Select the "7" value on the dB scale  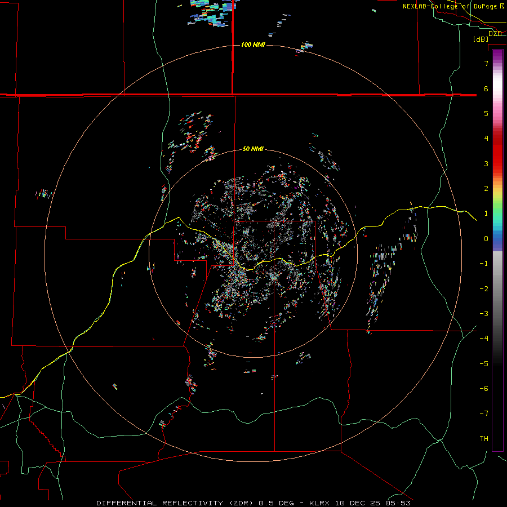tap(486, 63)
